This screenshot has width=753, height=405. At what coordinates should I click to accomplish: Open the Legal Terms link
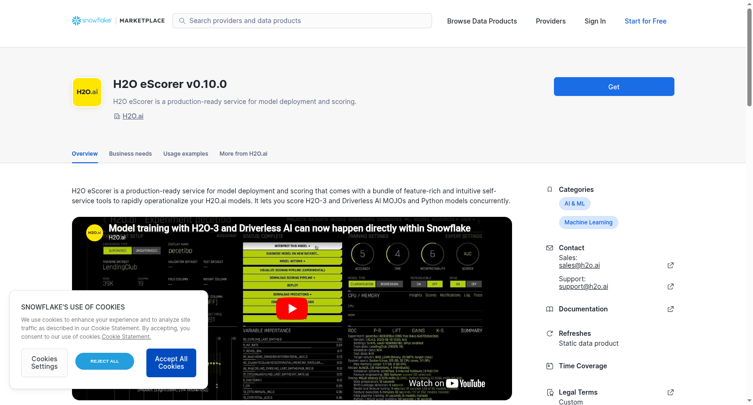pos(578,392)
